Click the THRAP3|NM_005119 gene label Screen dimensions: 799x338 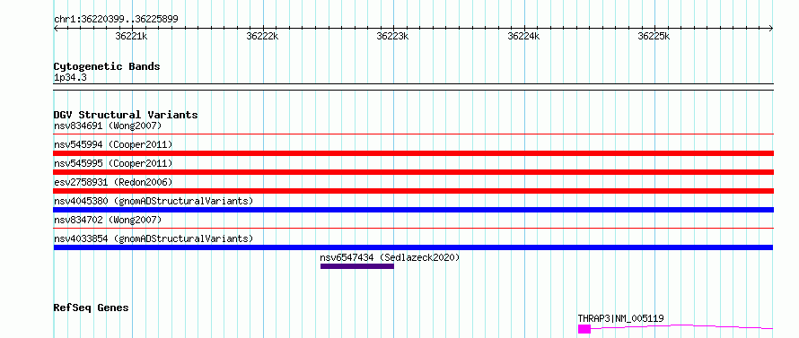(x=620, y=319)
